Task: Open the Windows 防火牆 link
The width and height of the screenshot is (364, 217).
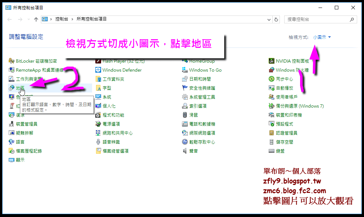Action: 292,70
